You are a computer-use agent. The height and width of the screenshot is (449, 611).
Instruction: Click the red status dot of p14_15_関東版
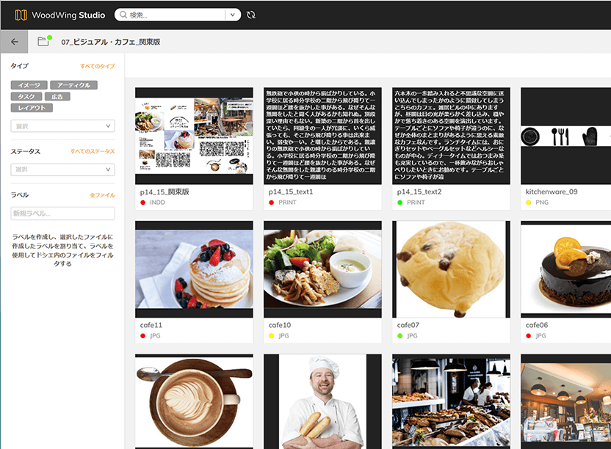click(143, 202)
